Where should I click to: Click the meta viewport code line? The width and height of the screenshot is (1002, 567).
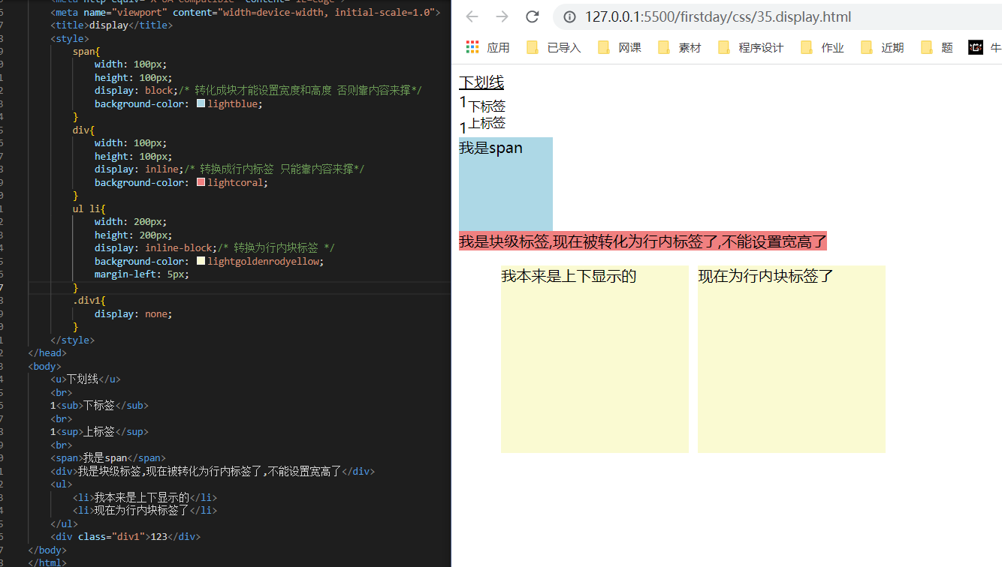[246, 12]
